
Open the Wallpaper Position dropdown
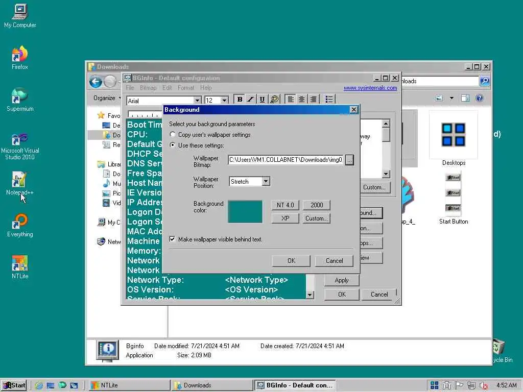pos(266,182)
